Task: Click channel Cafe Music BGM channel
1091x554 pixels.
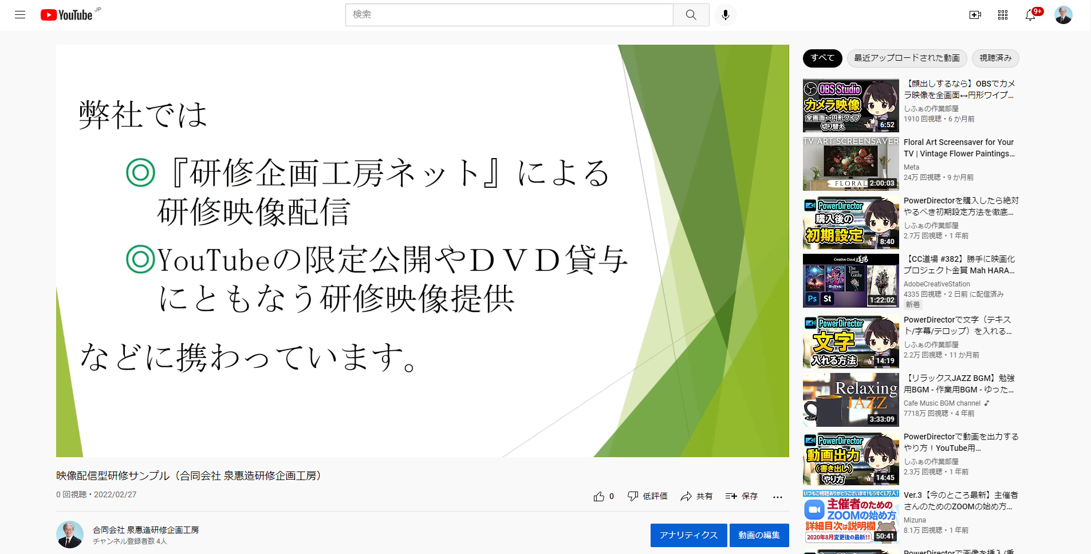Action: [x=942, y=403]
